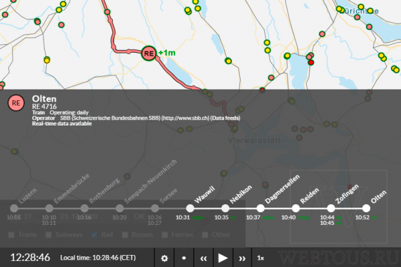Click the RE badge beside Olten title

16,103
